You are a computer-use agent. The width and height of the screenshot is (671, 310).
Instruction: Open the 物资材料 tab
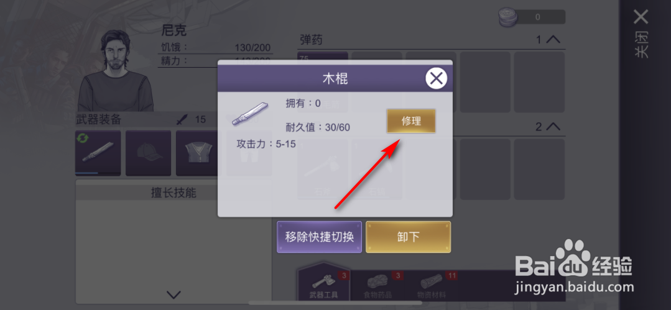coord(432,285)
